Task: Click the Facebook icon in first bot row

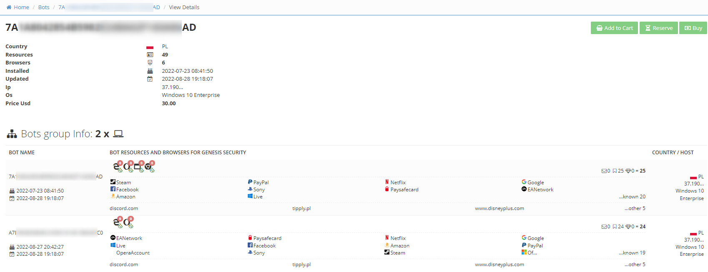Action: coord(113,189)
